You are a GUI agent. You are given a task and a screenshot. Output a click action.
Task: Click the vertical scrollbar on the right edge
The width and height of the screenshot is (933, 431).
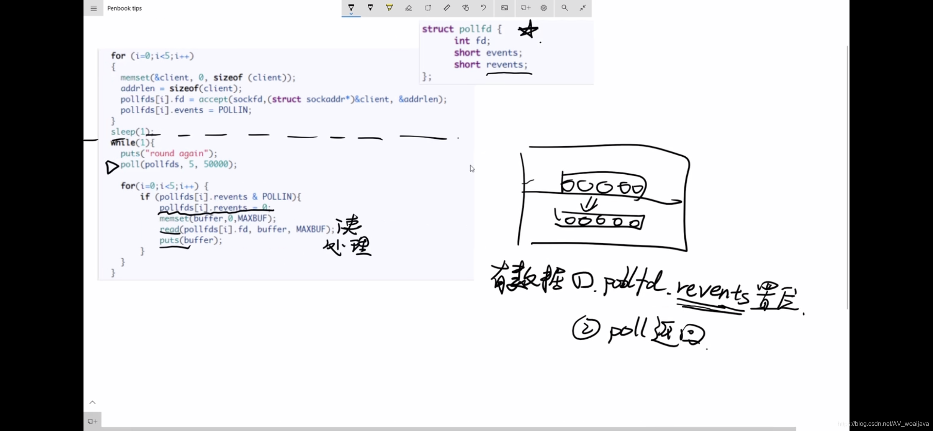coord(847,177)
